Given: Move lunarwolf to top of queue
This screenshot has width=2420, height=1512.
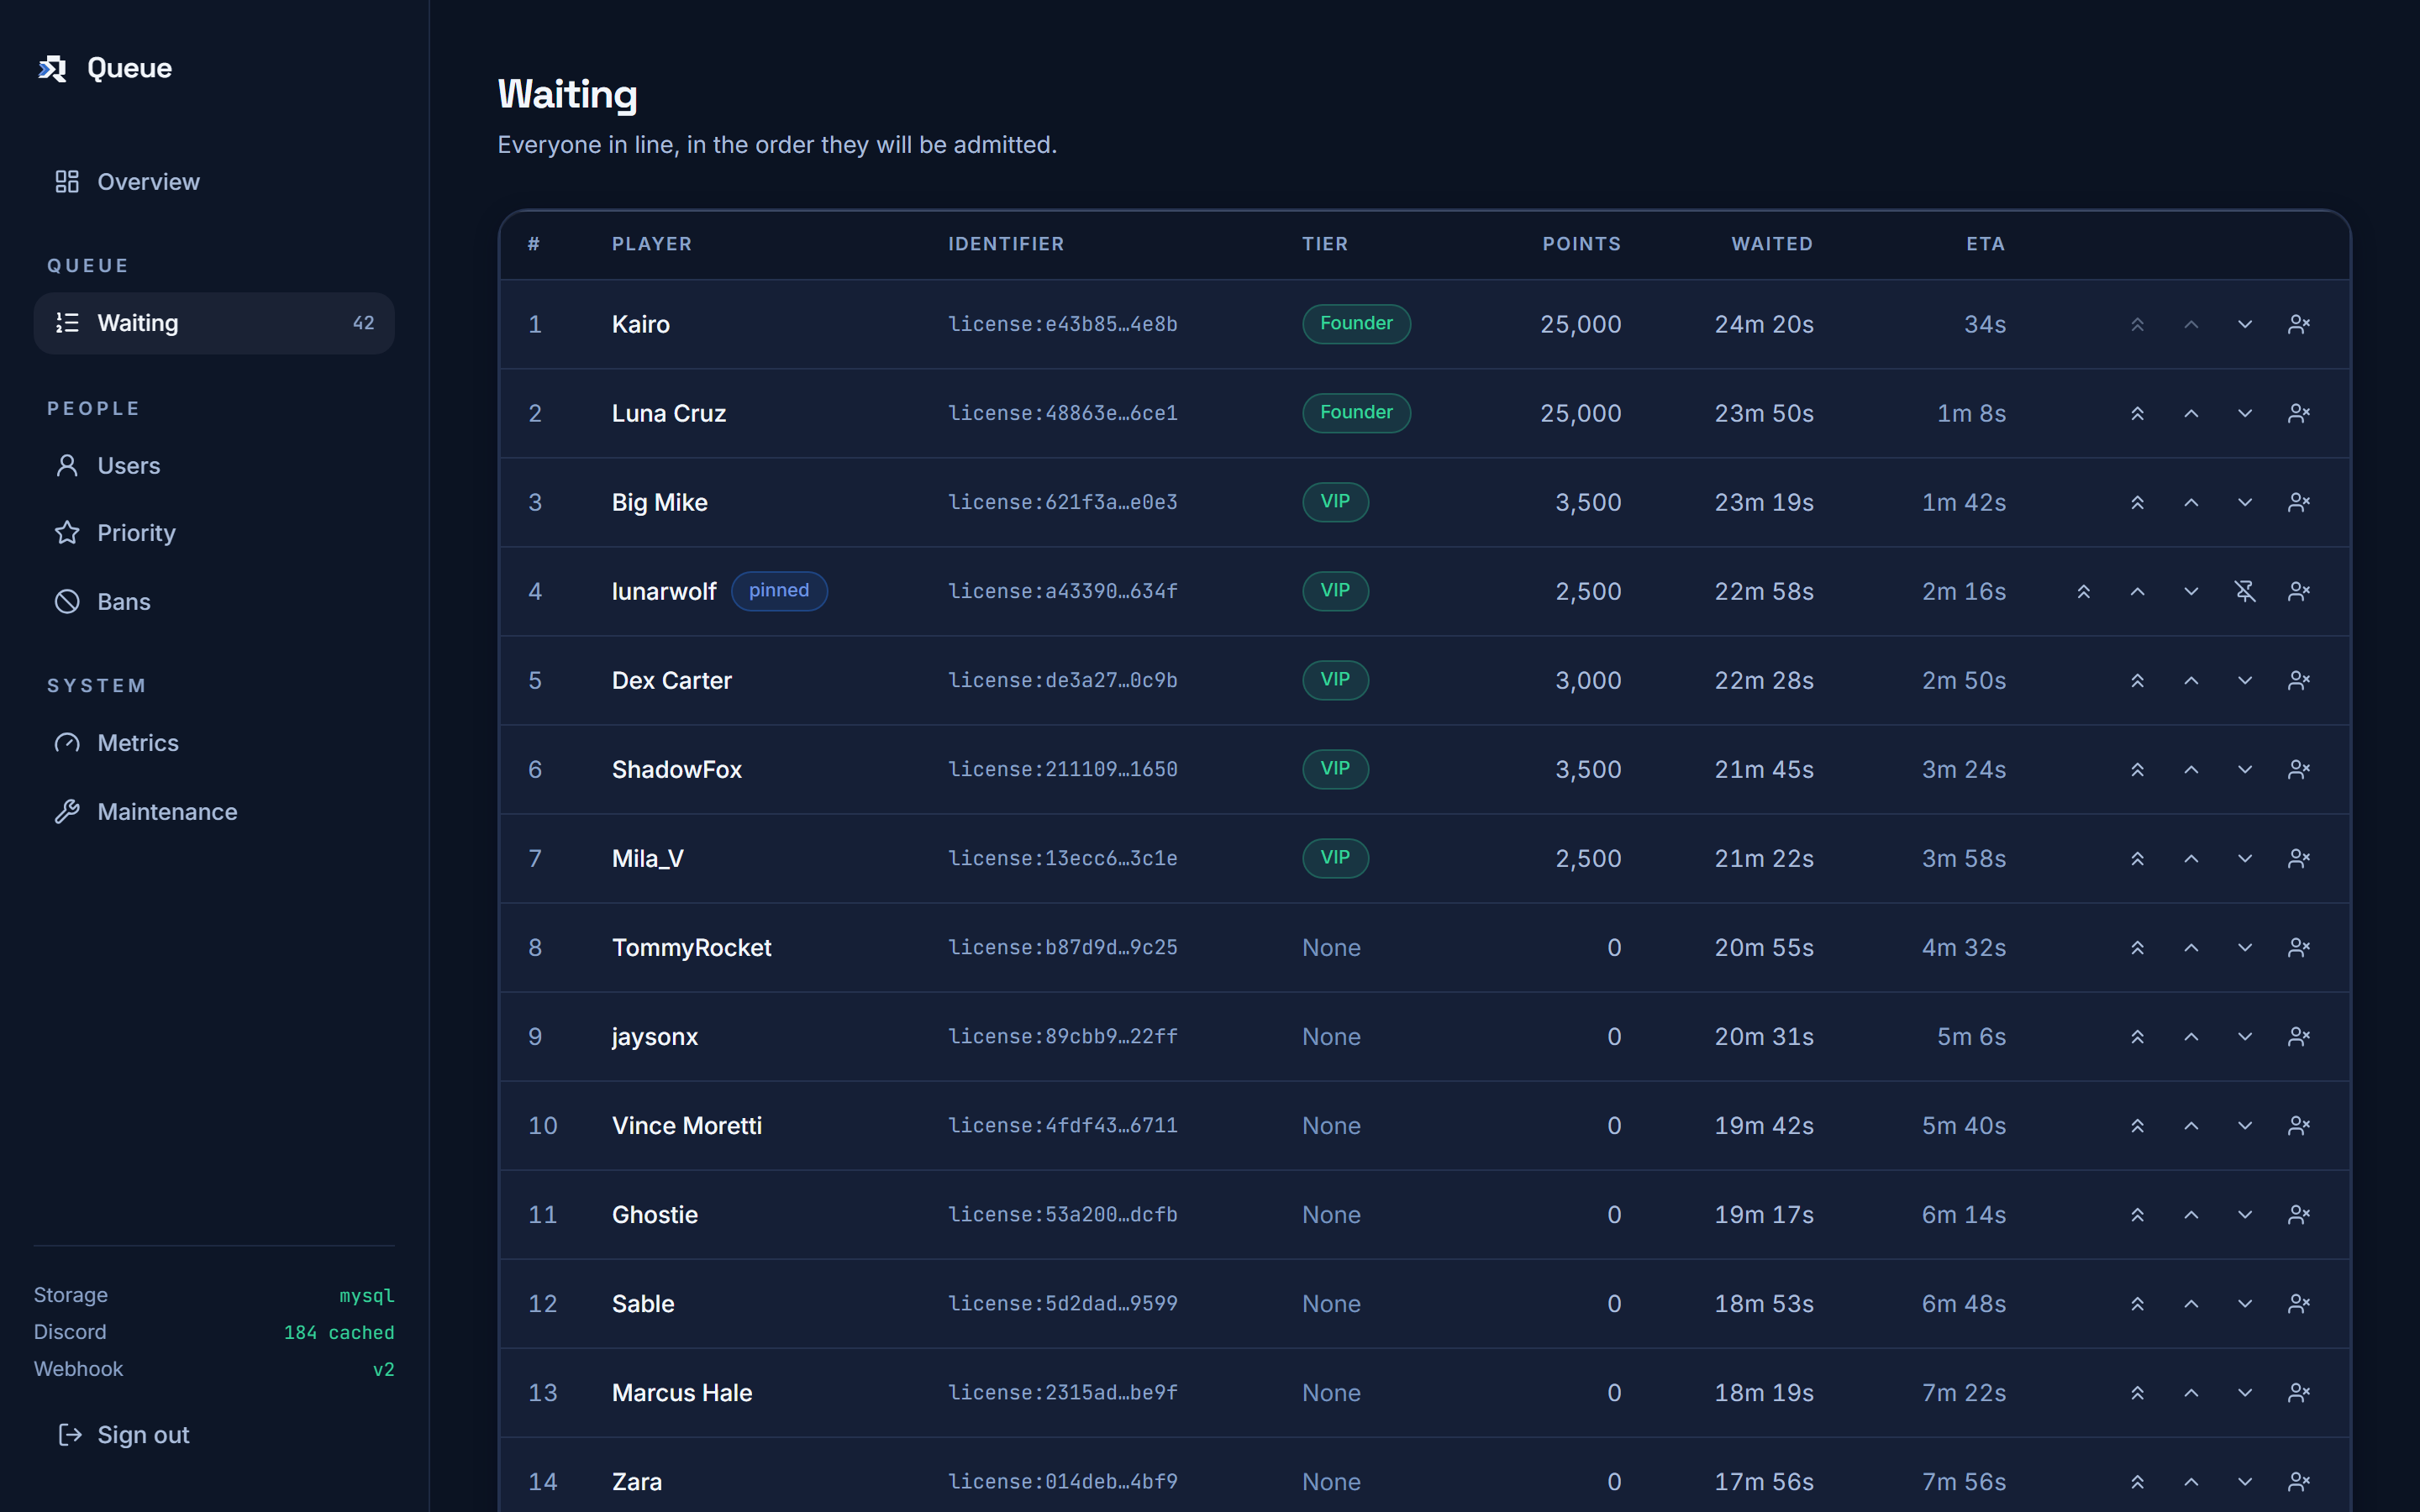Looking at the screenshot, I should click(2083, 591).
